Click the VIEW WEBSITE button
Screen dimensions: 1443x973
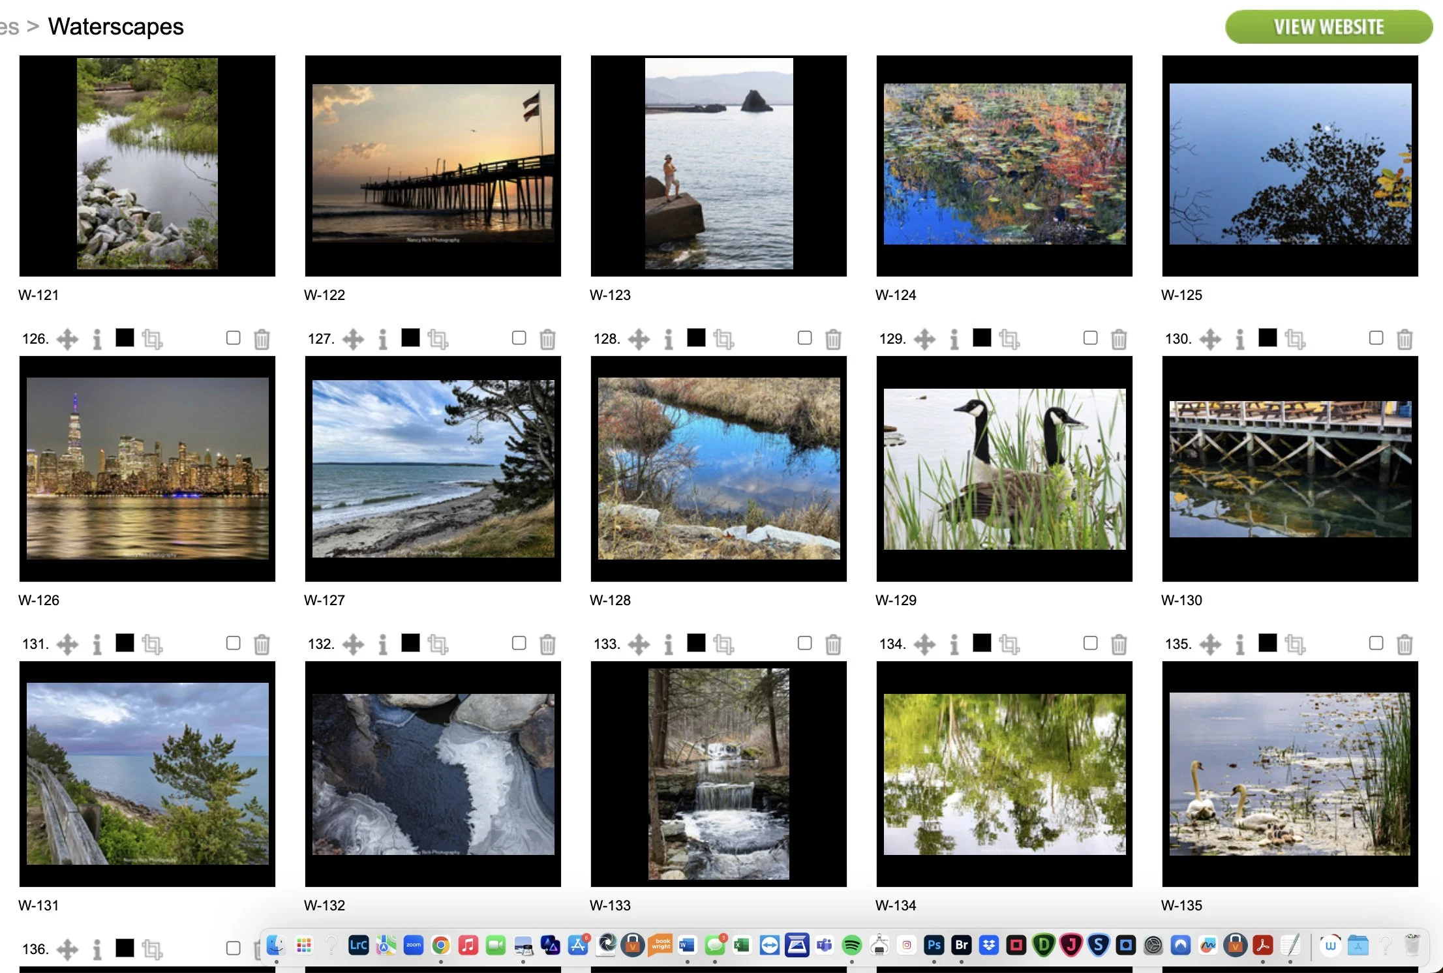click(x=1328, y=27)
